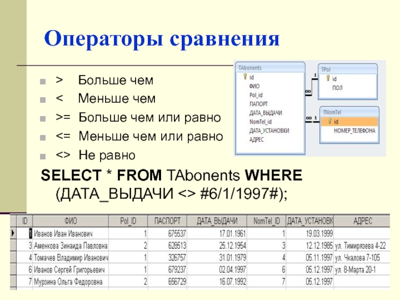The width and height of the screenshot is (400, 300).
Task: Click the install date cell '19.03.1999'
Action: [310, 233]
